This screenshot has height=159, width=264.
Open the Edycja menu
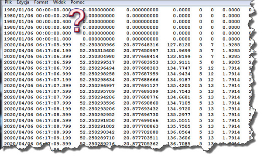pos(23,2)
